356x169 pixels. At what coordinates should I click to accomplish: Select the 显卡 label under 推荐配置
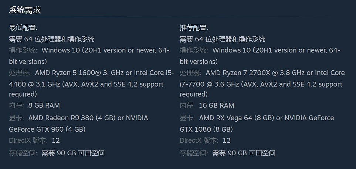[187, 118]
